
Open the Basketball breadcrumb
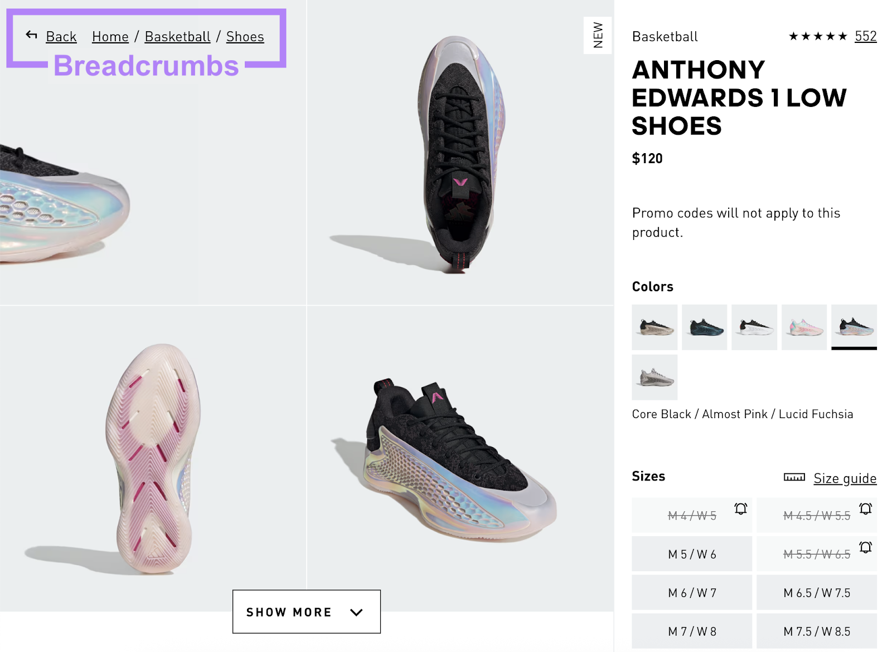pos(178,36)
